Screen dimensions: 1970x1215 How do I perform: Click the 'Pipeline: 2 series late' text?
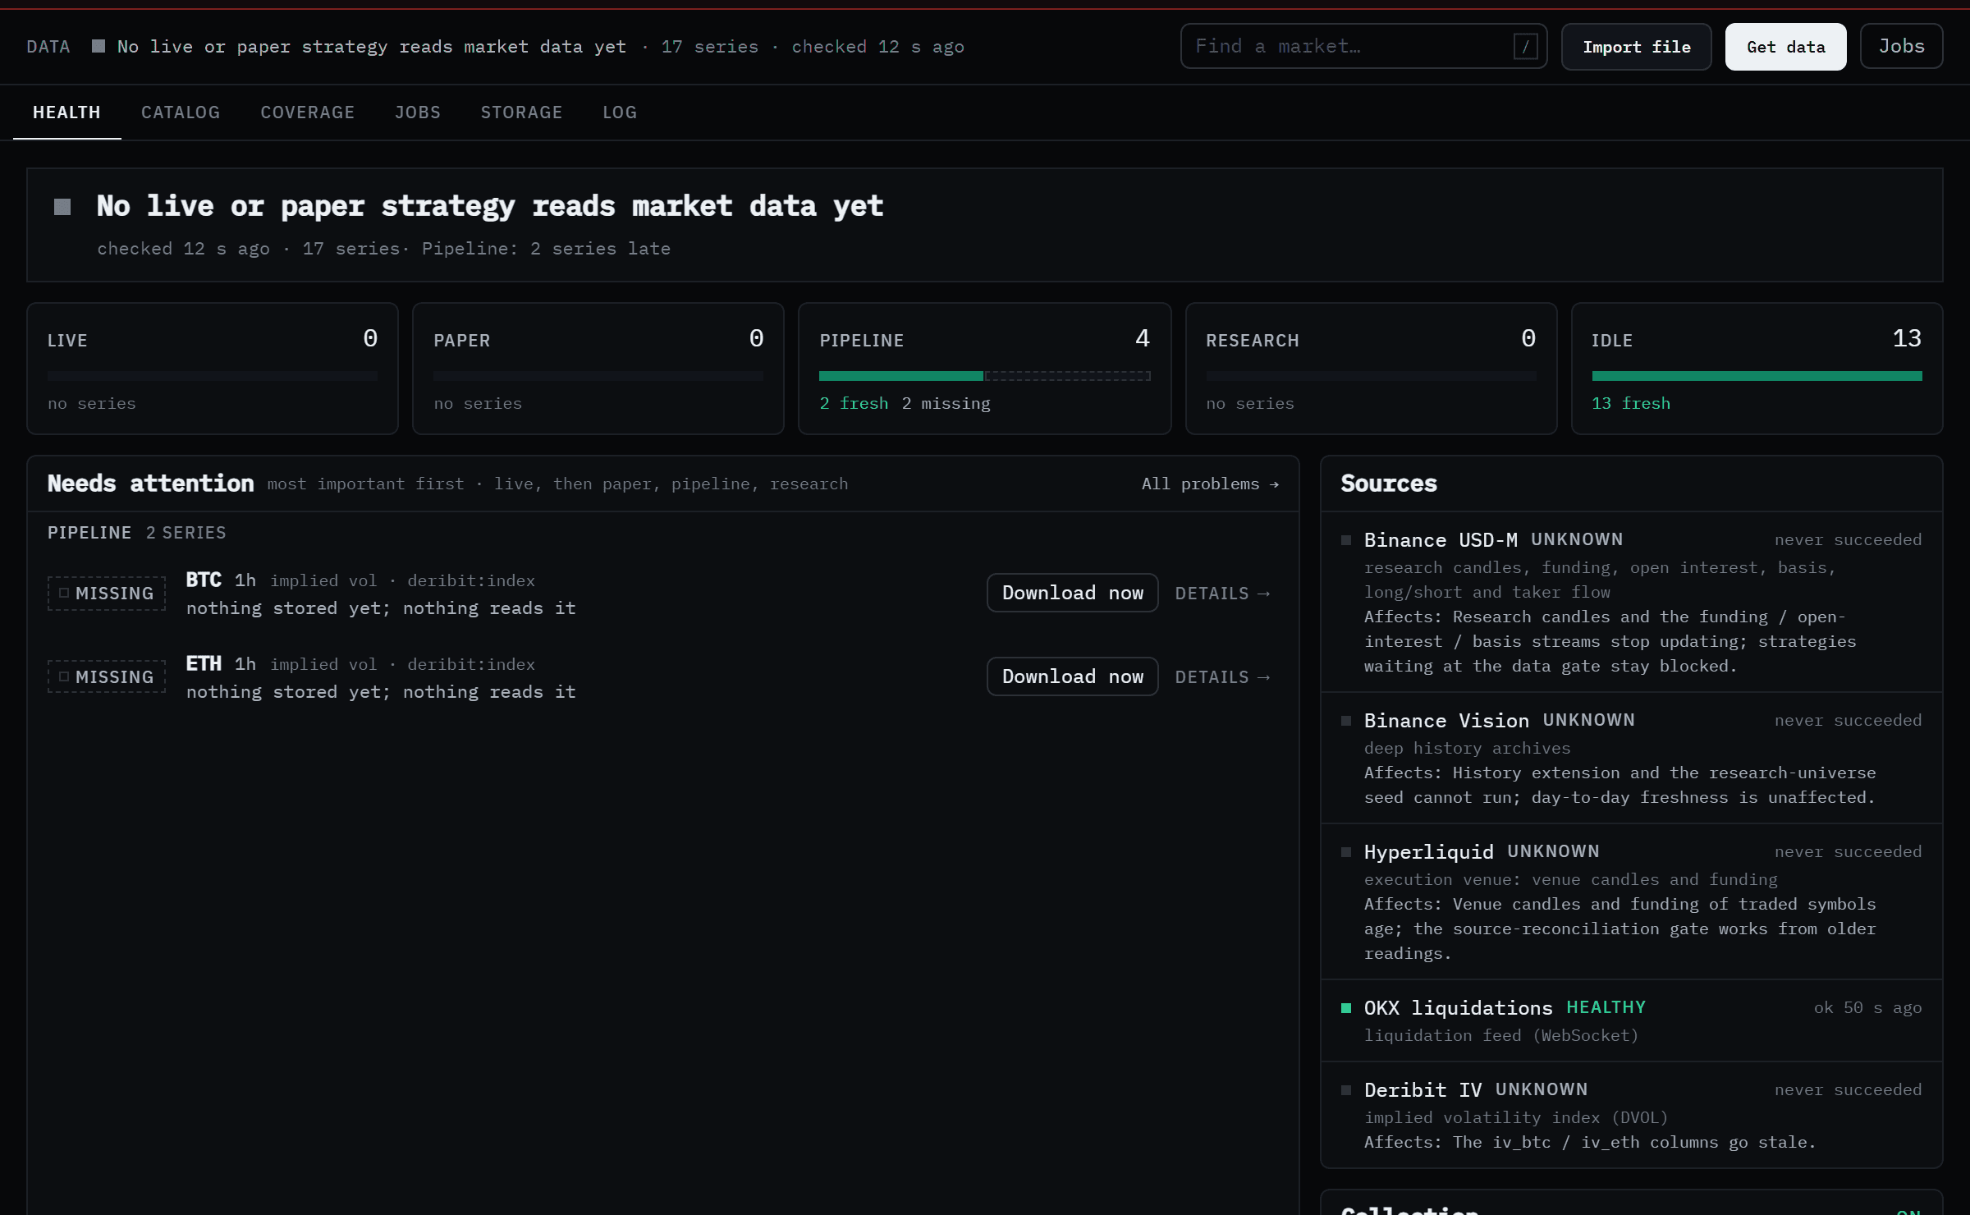click(x=546, y=249)
